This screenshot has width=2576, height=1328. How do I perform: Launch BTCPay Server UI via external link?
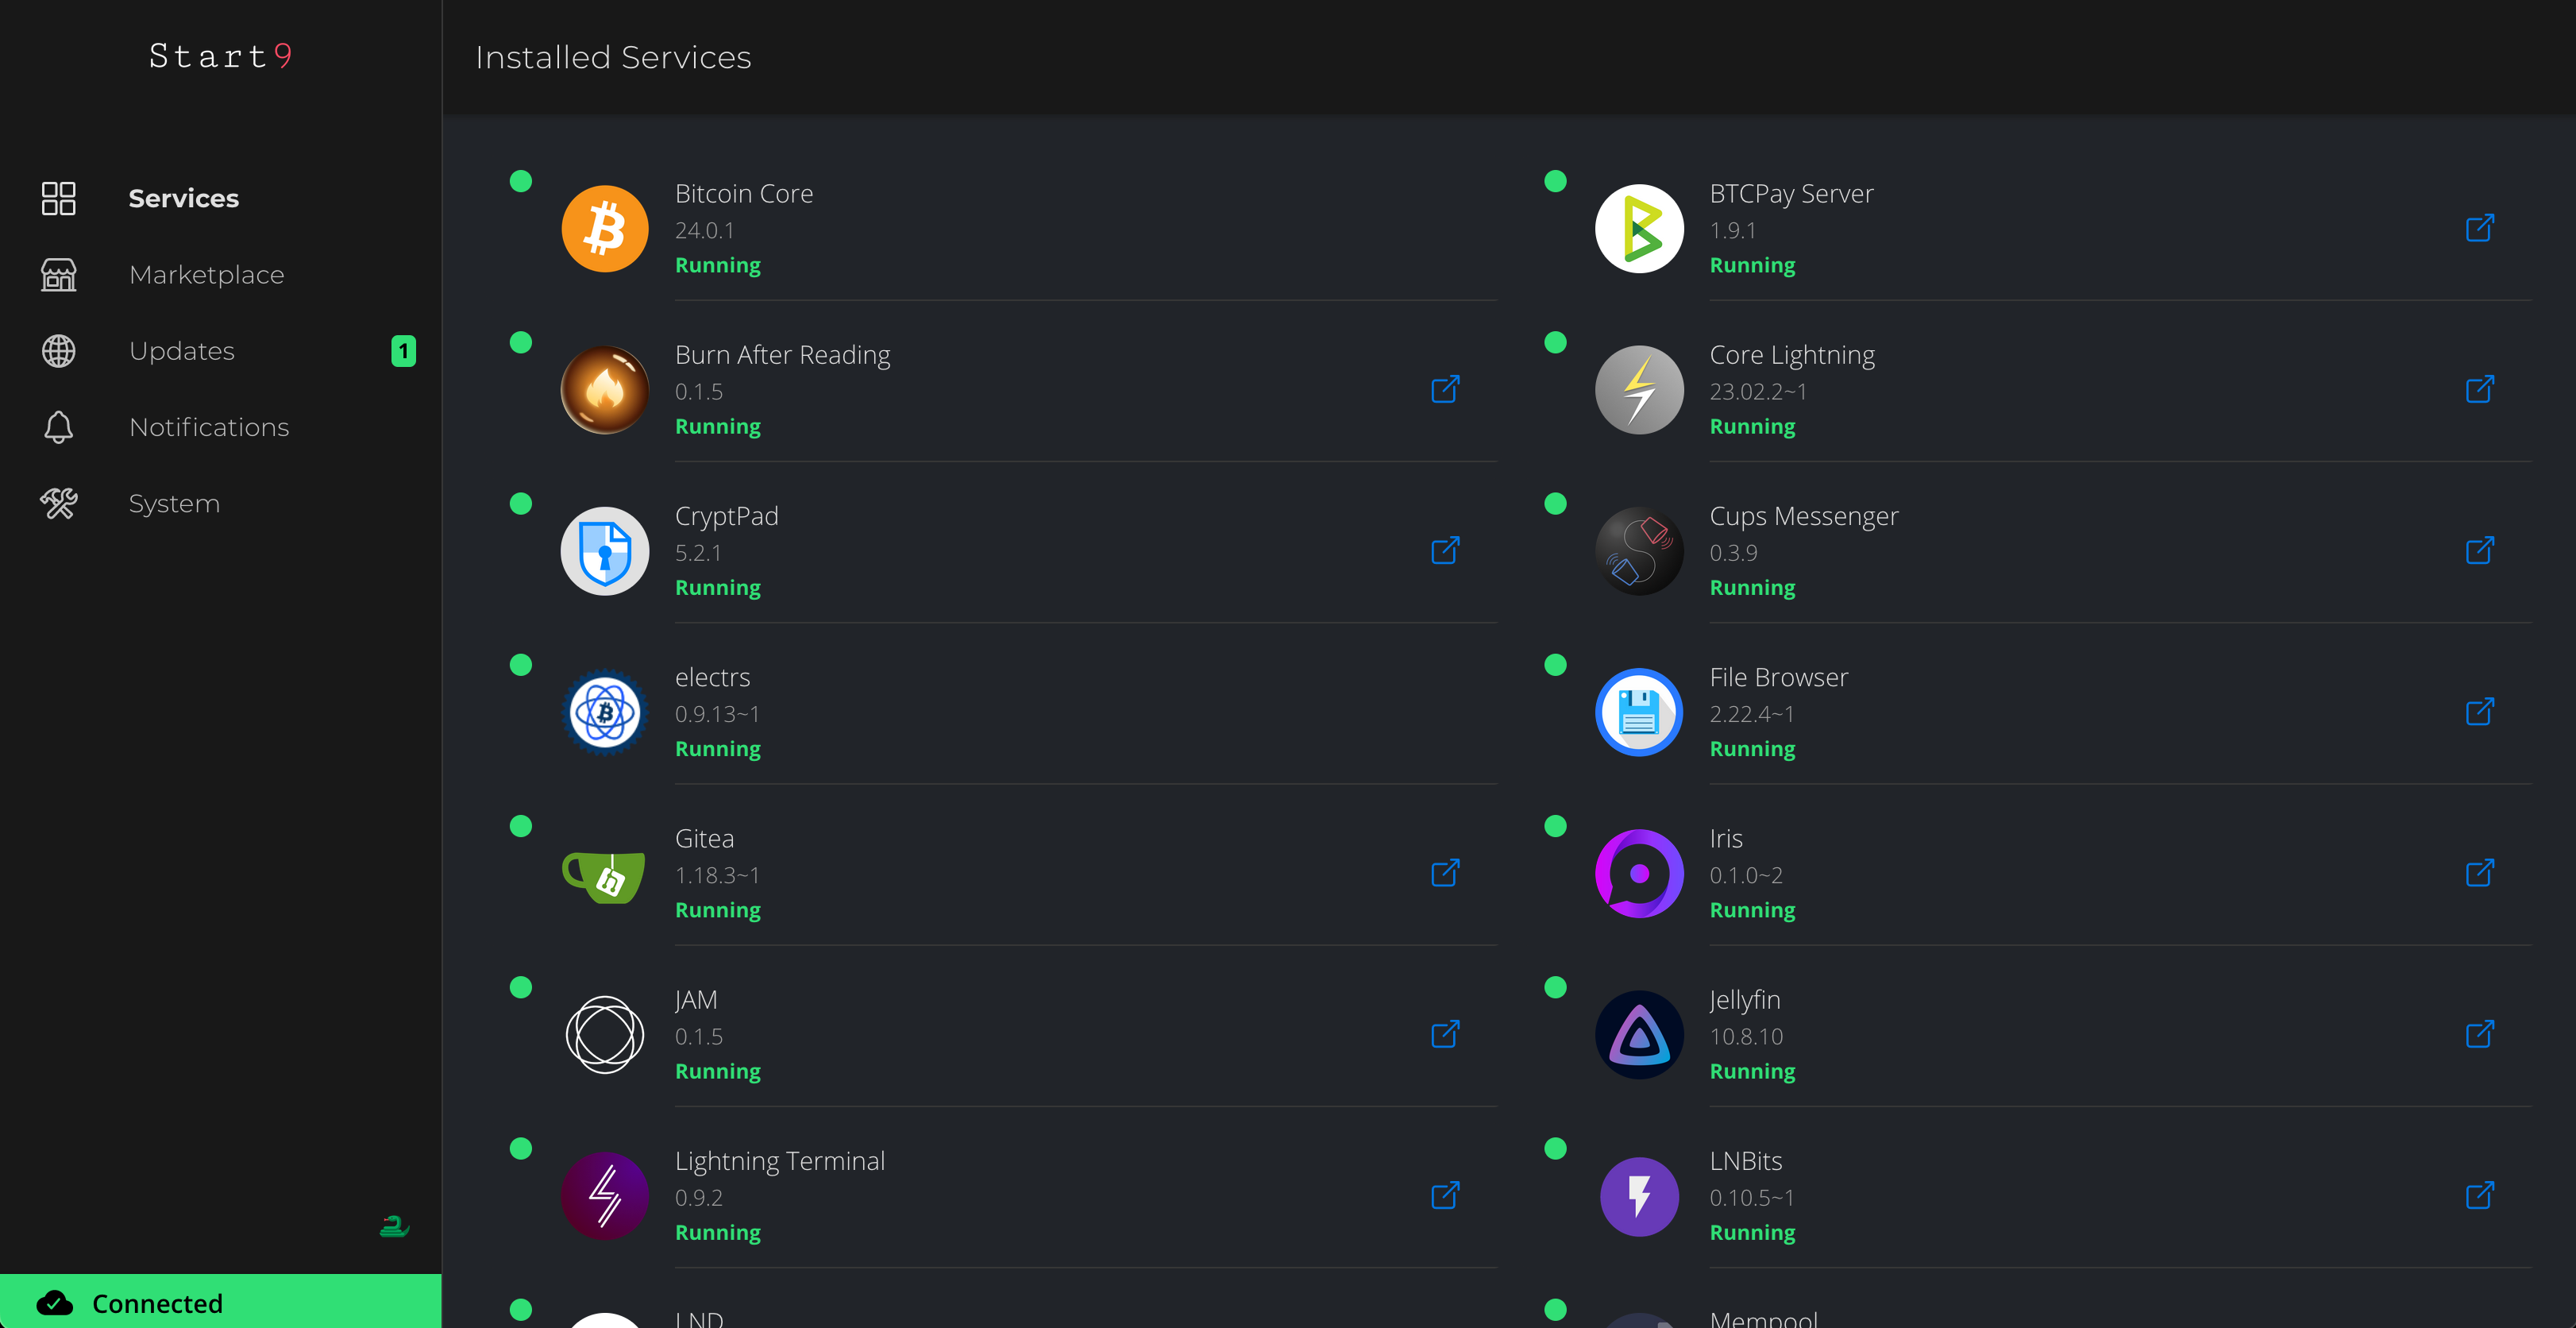[x=2480, y=228]
